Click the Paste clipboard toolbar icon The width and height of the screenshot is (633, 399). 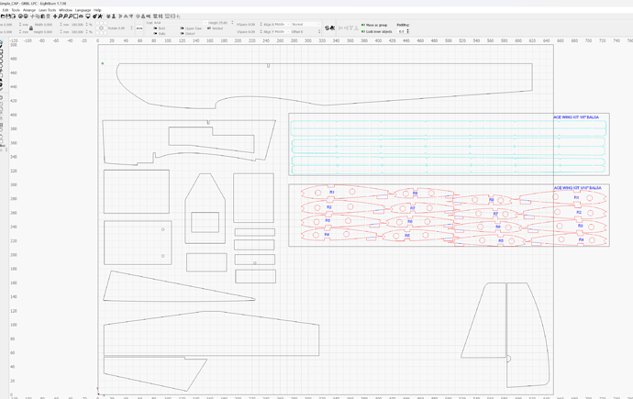(43, 17)
